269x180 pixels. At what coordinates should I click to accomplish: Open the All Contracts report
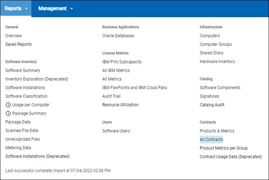click(211, 140)
